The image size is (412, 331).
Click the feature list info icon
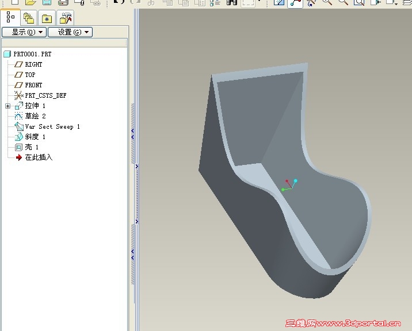215,2
